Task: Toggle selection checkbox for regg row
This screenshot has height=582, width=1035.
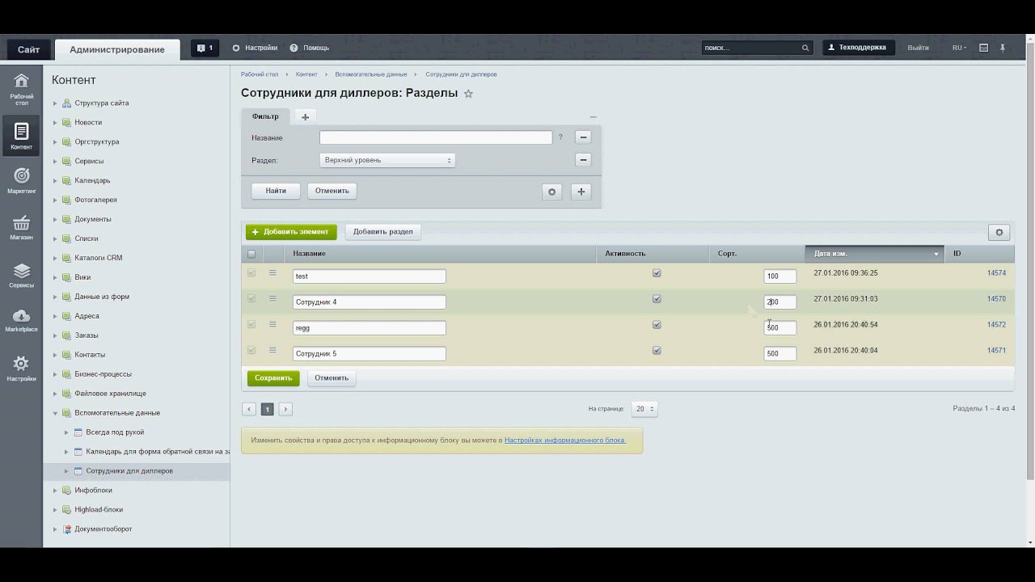Action: pos(251,325)
